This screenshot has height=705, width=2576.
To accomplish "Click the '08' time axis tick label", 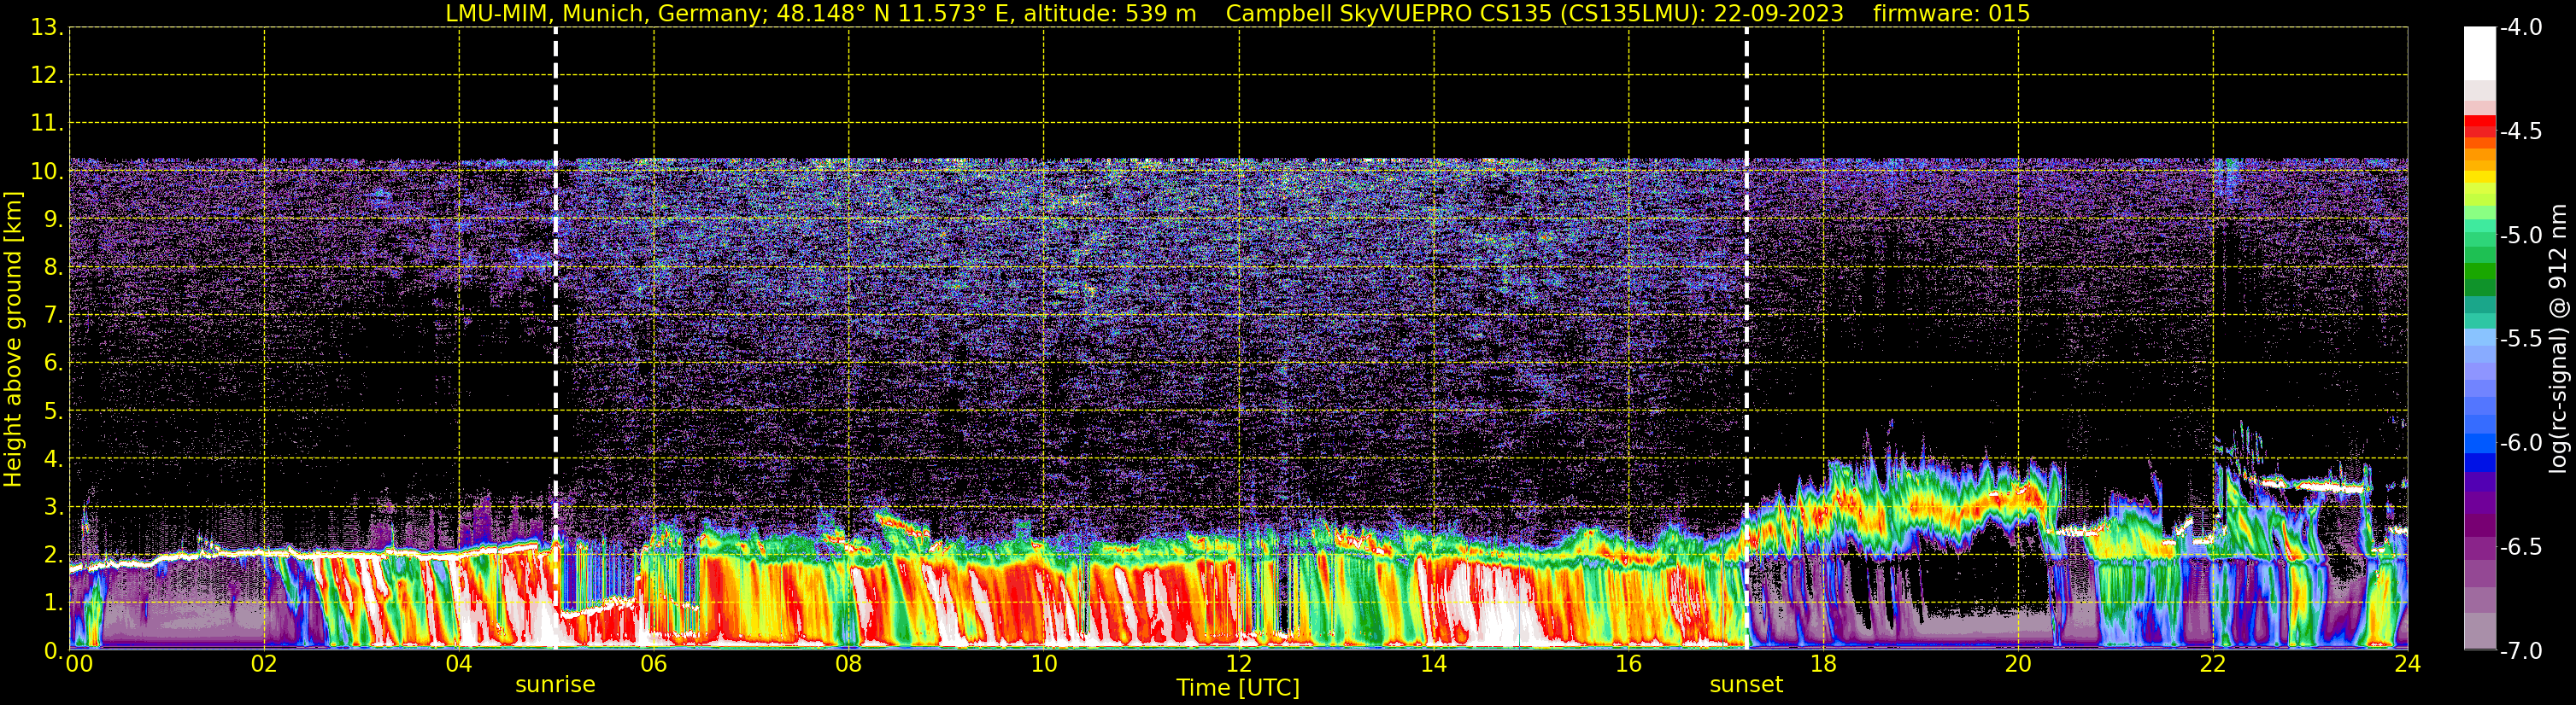I will tap(849, 664).
